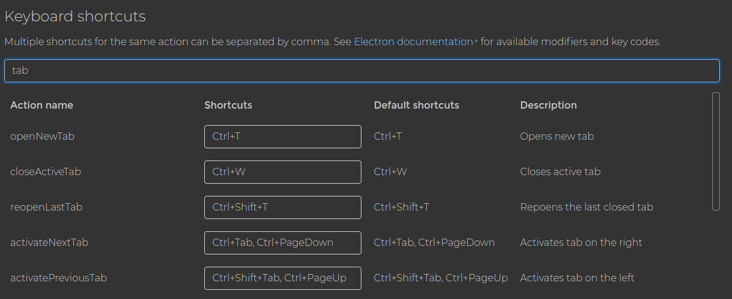
Task: Select the activatePreviousTab action name
Action: (x=58, y=278)
